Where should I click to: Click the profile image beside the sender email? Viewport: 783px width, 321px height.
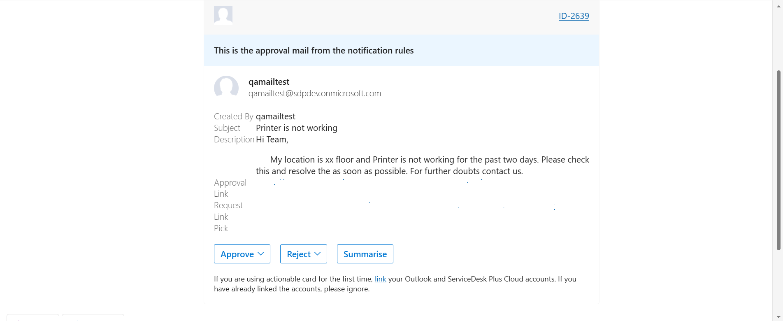(226, 87)
